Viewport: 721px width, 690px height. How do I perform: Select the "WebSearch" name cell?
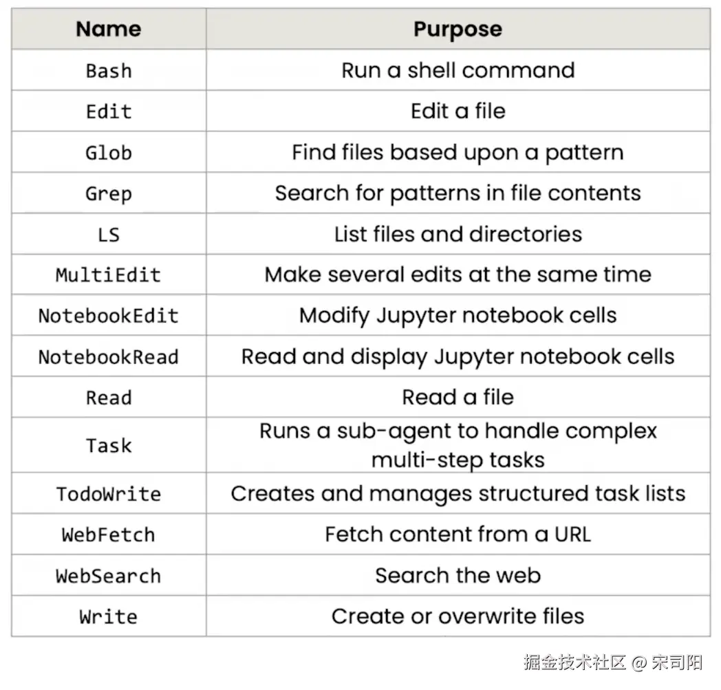click(108, 575)
